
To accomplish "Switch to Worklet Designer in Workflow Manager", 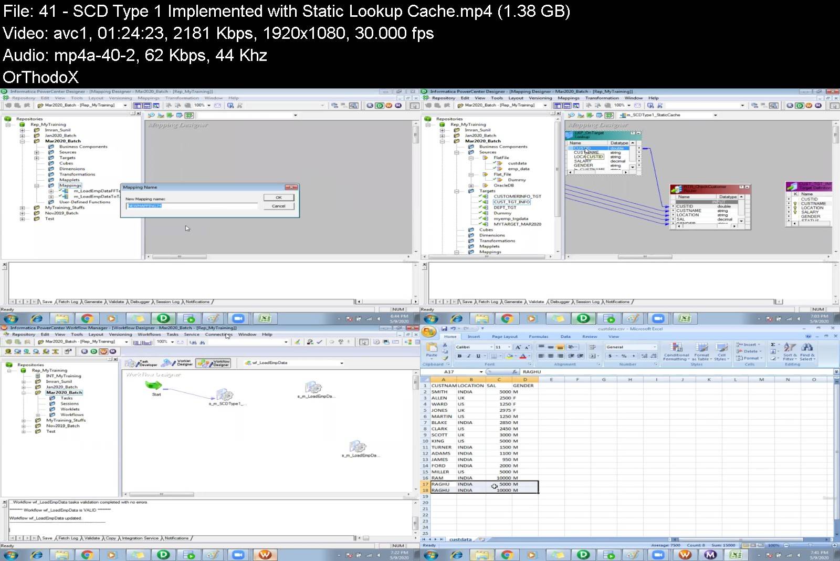I will [x=177, y=363].
